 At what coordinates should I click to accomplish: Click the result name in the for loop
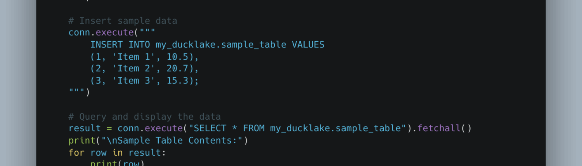point(145,152)
